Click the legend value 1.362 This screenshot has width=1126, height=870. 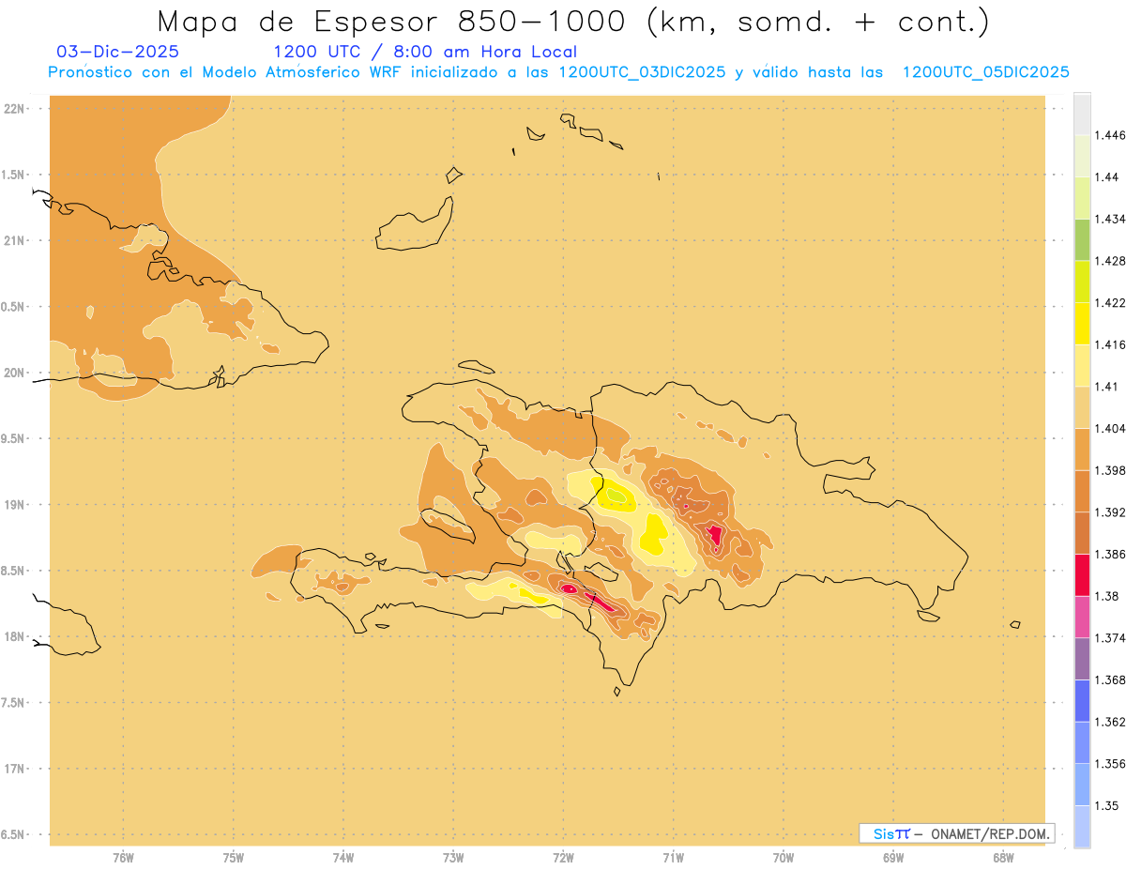pyautogui.click(x=1110, y=722)
